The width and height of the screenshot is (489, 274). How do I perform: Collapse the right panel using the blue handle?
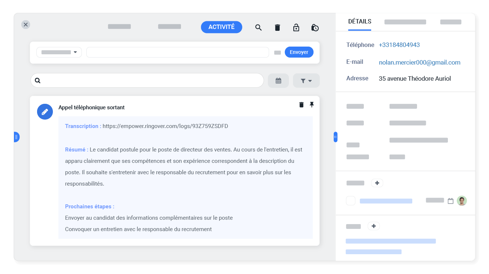coord(335,136)
